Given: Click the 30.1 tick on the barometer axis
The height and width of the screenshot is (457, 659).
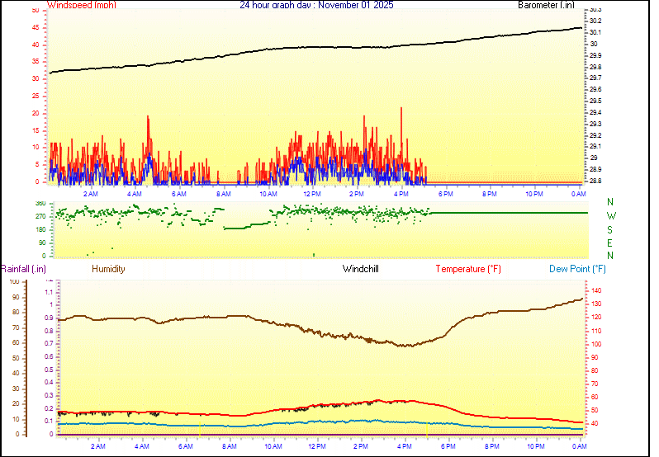Looking at the screenshot, I should tap(595, 32).
